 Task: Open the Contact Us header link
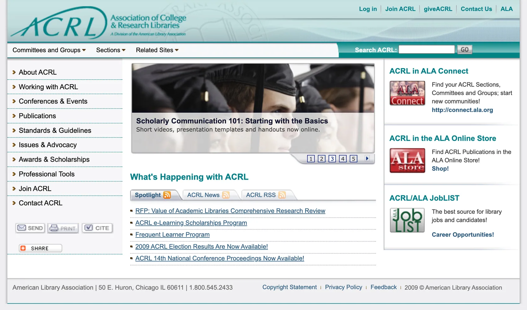pos(476,9)
